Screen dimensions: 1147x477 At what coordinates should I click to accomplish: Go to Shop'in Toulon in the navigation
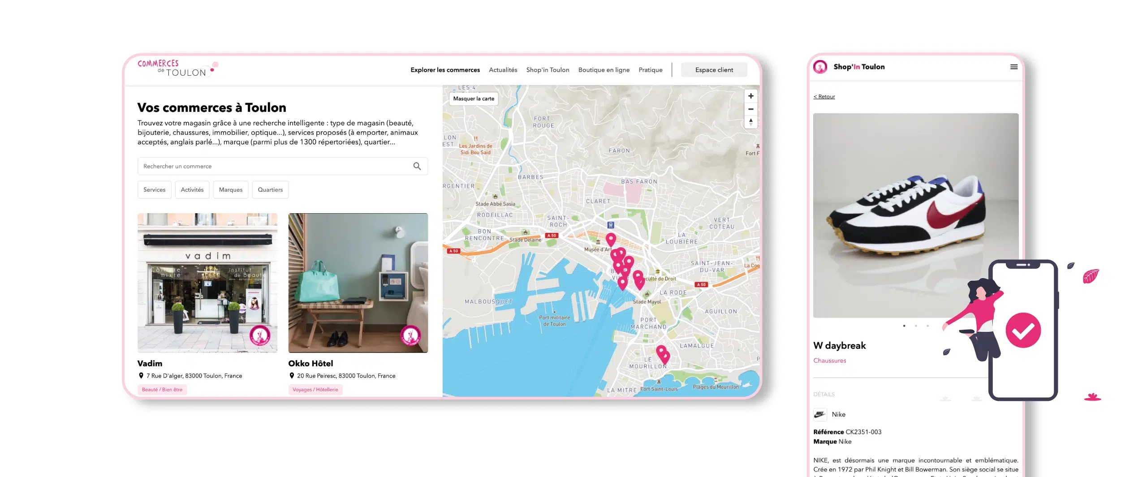(x=548, y=70)
